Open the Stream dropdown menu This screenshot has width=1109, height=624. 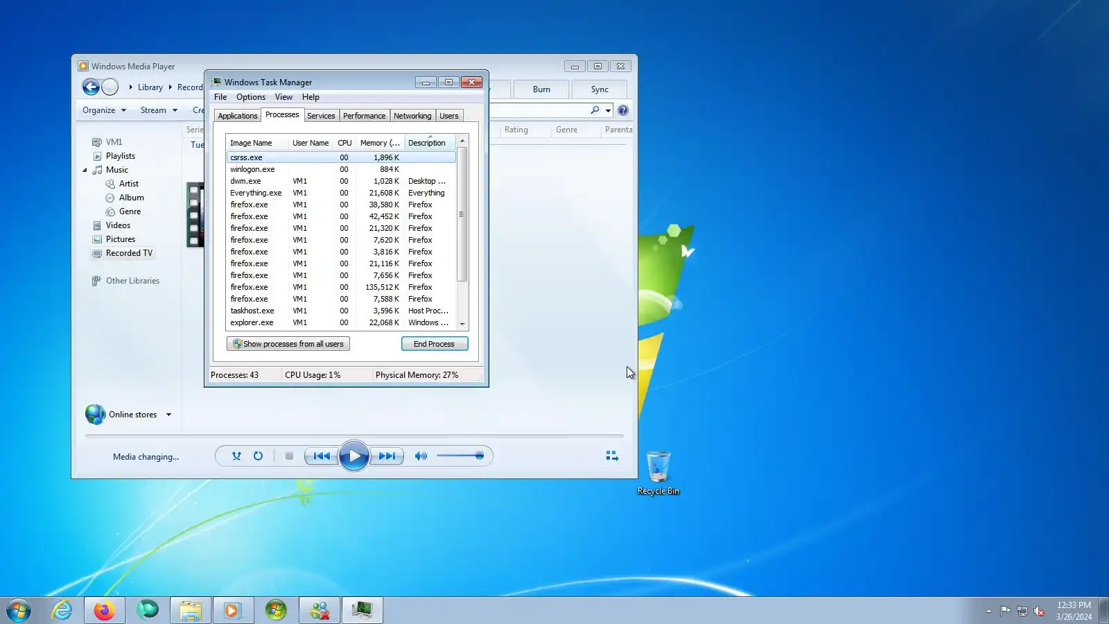point(159,110)
